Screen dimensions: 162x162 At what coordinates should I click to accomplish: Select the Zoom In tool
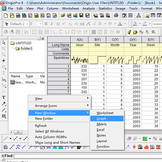click(4, 48)
